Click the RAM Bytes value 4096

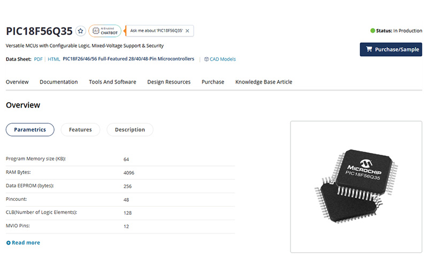129,172
